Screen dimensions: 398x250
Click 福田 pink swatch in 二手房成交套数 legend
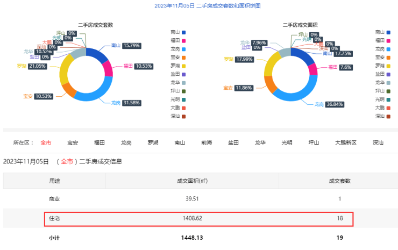(x=184, y=41)
